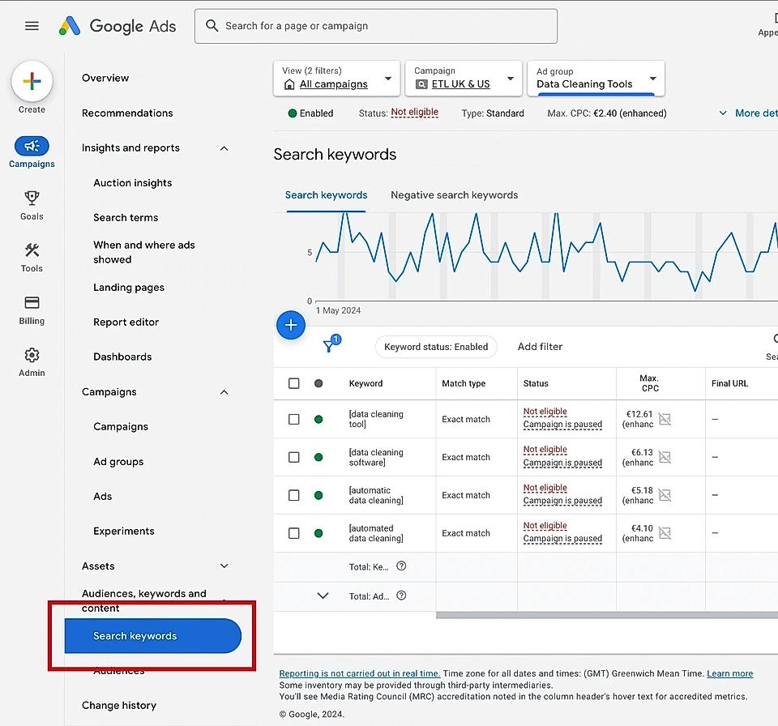The image size is (778, 726).
Task: Open the Ad group Data Cleaning Tools dropdown
Action: [596, 79]
